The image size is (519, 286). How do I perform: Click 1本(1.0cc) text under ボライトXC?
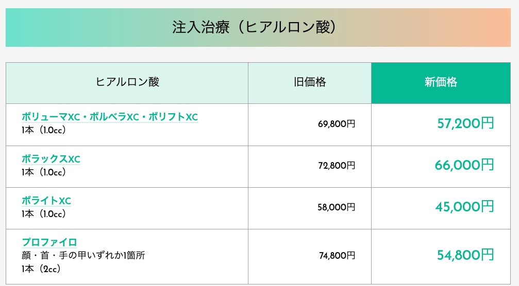(x=44, y=214)
